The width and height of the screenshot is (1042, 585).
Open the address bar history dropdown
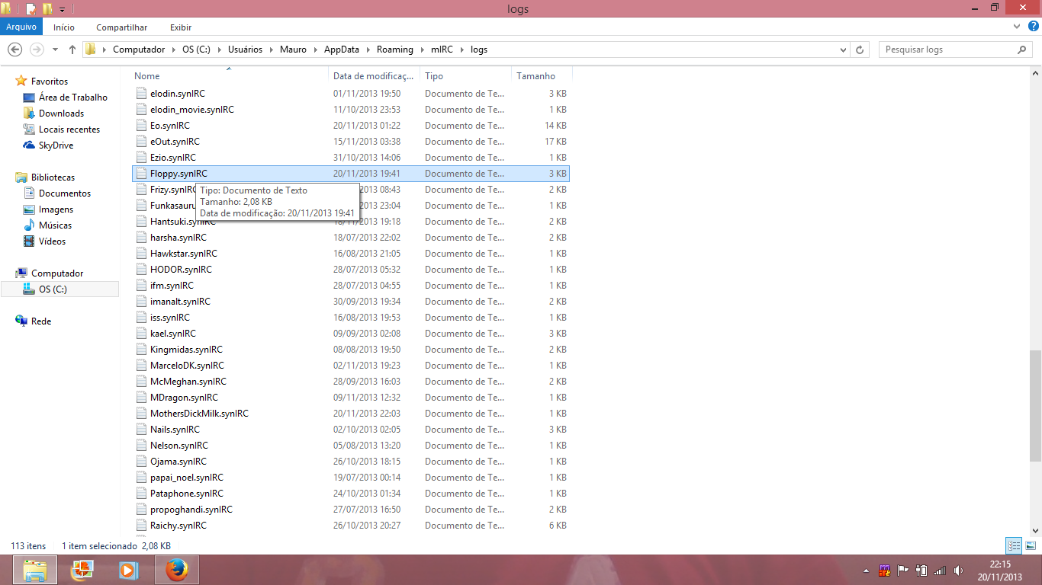coord(843,50)
